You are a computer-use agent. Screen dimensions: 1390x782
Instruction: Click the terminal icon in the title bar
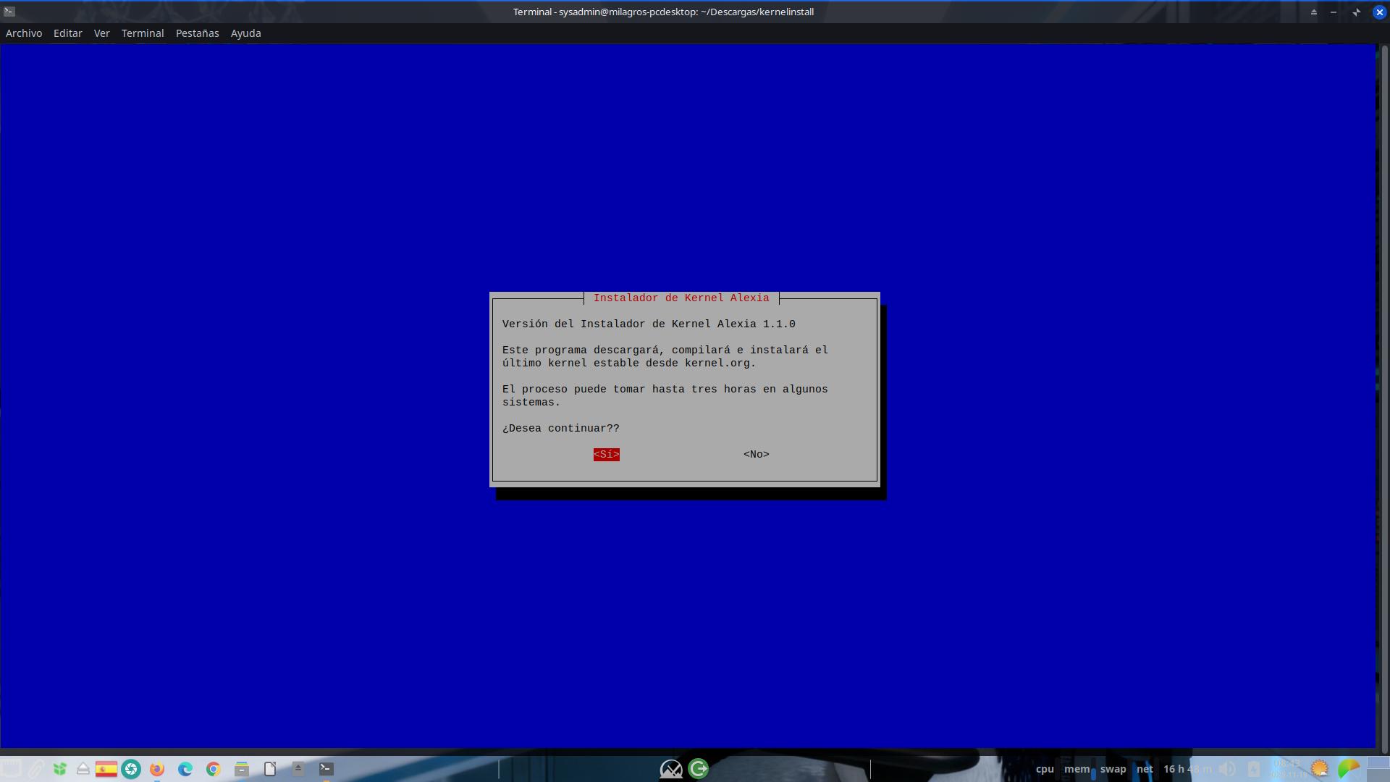point(9,12)
